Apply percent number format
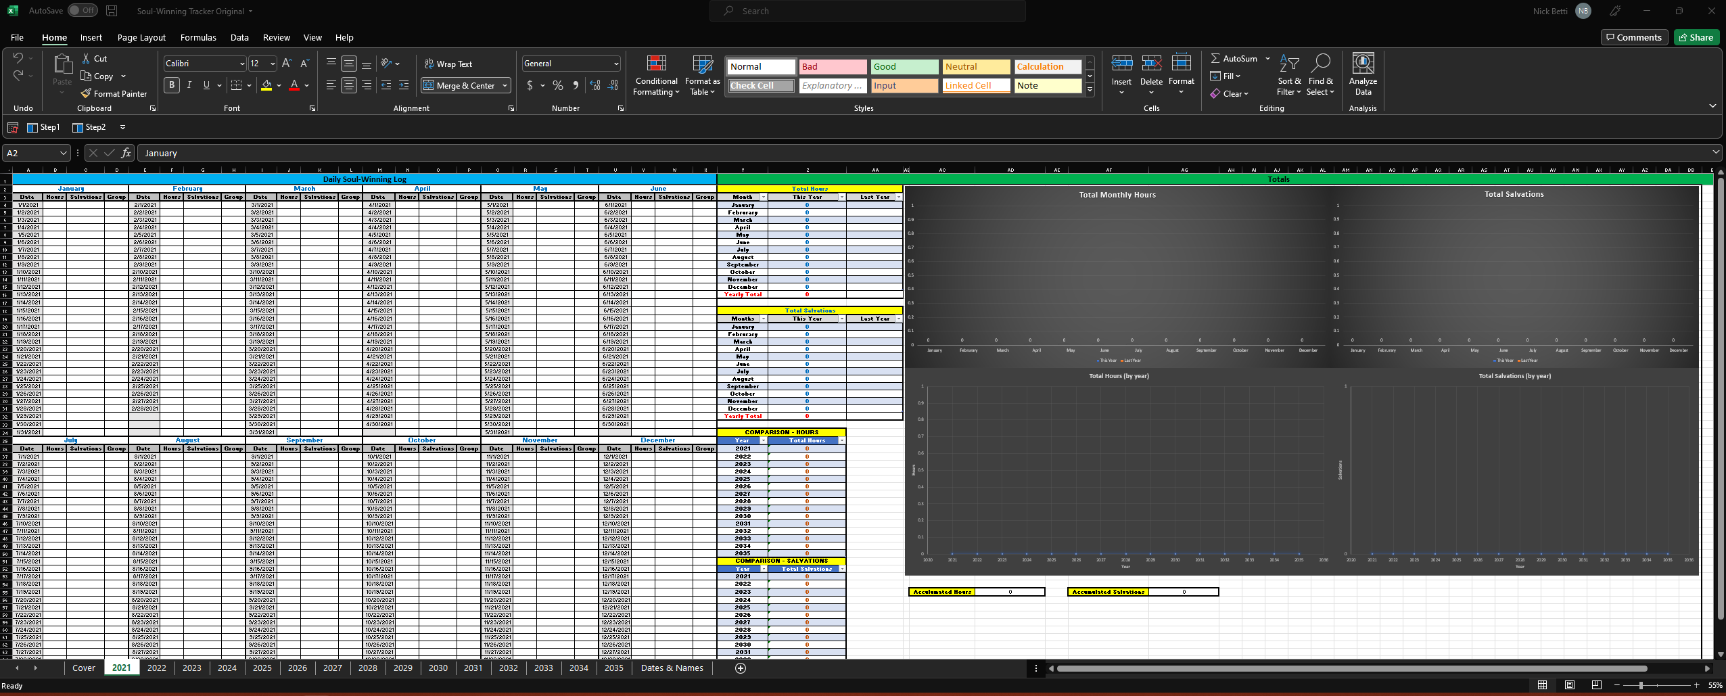The height and width of the screenshot is (696, 1726). [558, 85]
